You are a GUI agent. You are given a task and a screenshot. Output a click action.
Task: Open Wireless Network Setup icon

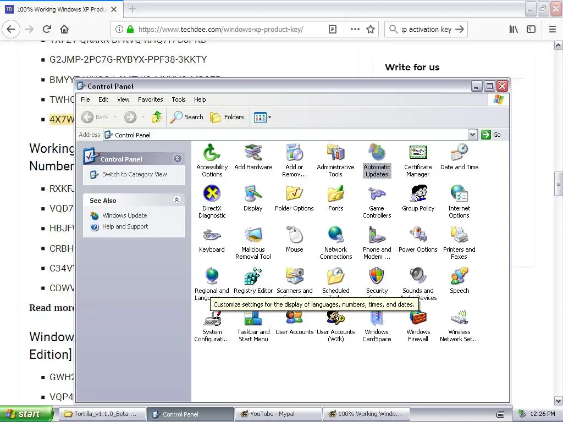pos(459,326)
